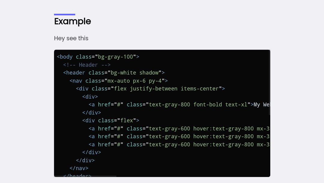This screenshot has width=324, height=183.
Task: Click the "<!-- Header -->" comment line
Action: [87, 65]
